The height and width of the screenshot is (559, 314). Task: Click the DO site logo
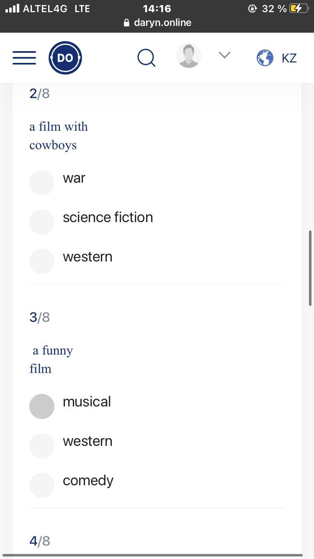coord(65,58)
